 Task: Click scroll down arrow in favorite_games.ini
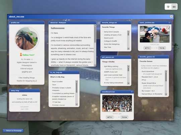click(x=166, y=94)
